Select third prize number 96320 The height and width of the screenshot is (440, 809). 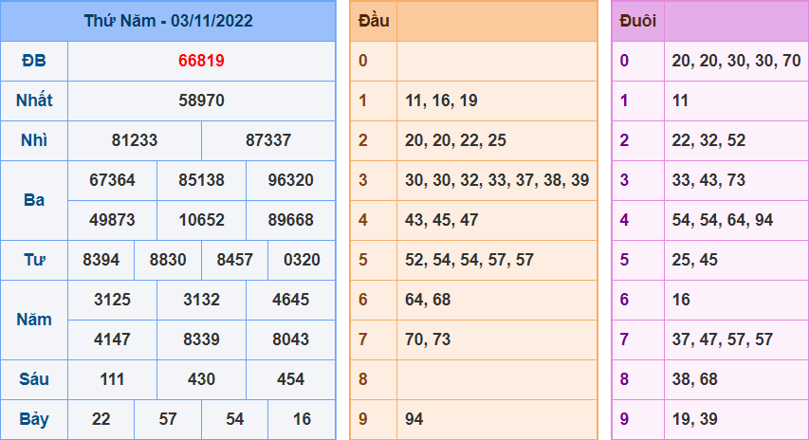click(290, 179)
